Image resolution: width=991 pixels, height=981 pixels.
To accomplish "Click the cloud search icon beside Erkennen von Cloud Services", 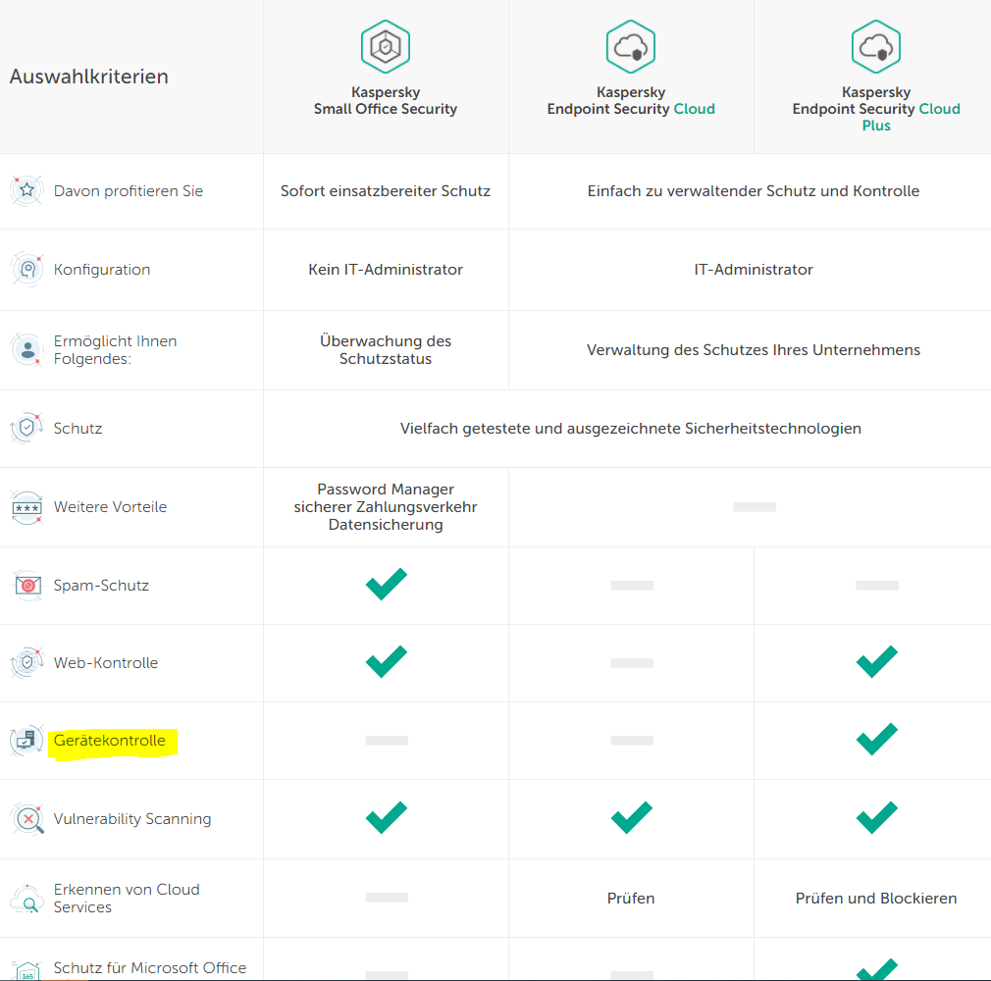I will [27, 899].
